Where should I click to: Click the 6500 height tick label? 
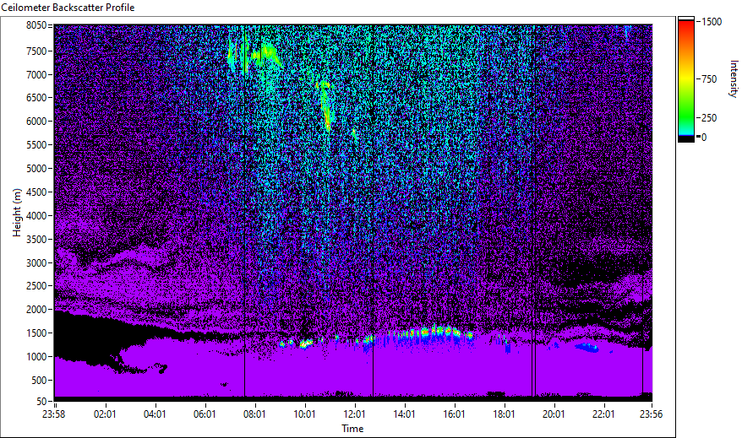tap(36, 98)
